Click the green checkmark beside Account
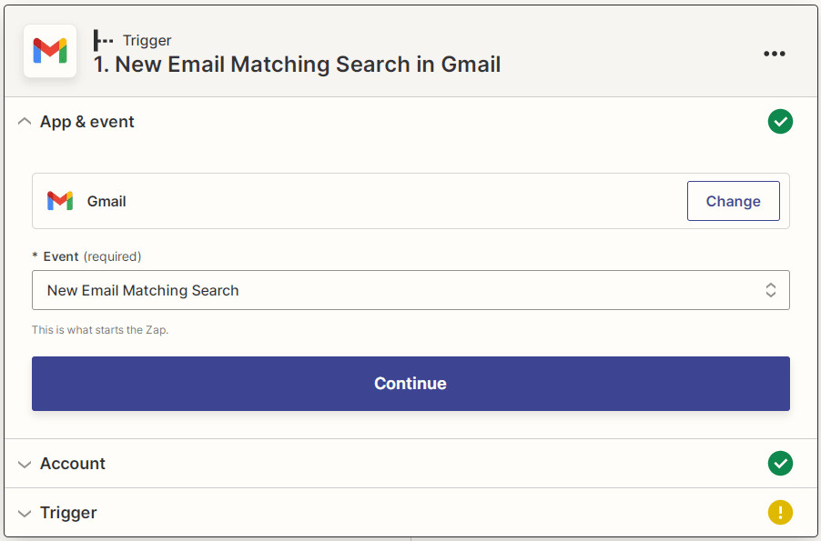 point(780,464)
